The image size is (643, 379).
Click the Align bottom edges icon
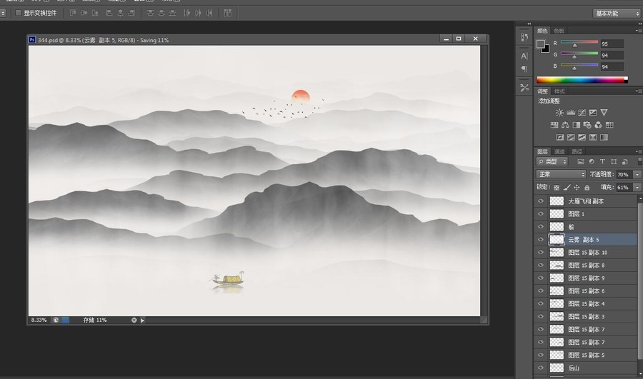pos(95,13)
